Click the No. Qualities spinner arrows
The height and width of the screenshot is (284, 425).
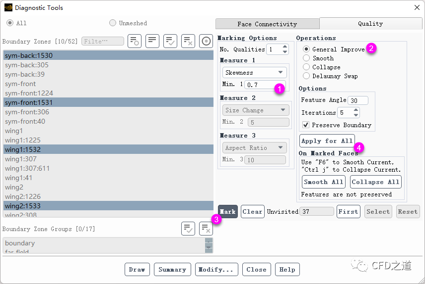click(x=284, y=49)
